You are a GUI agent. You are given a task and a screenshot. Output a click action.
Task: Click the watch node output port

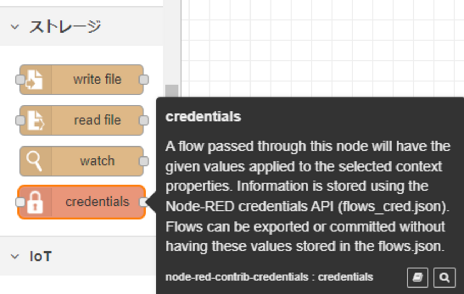click(143, 161)
